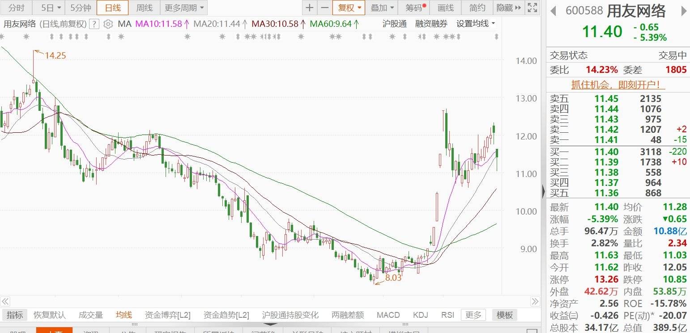
Task: Click 总值 389.5亿 value
Action: tap(669, 328)
